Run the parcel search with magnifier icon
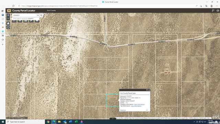The width and height of the screenshot is (220, 124). [41, 15]
